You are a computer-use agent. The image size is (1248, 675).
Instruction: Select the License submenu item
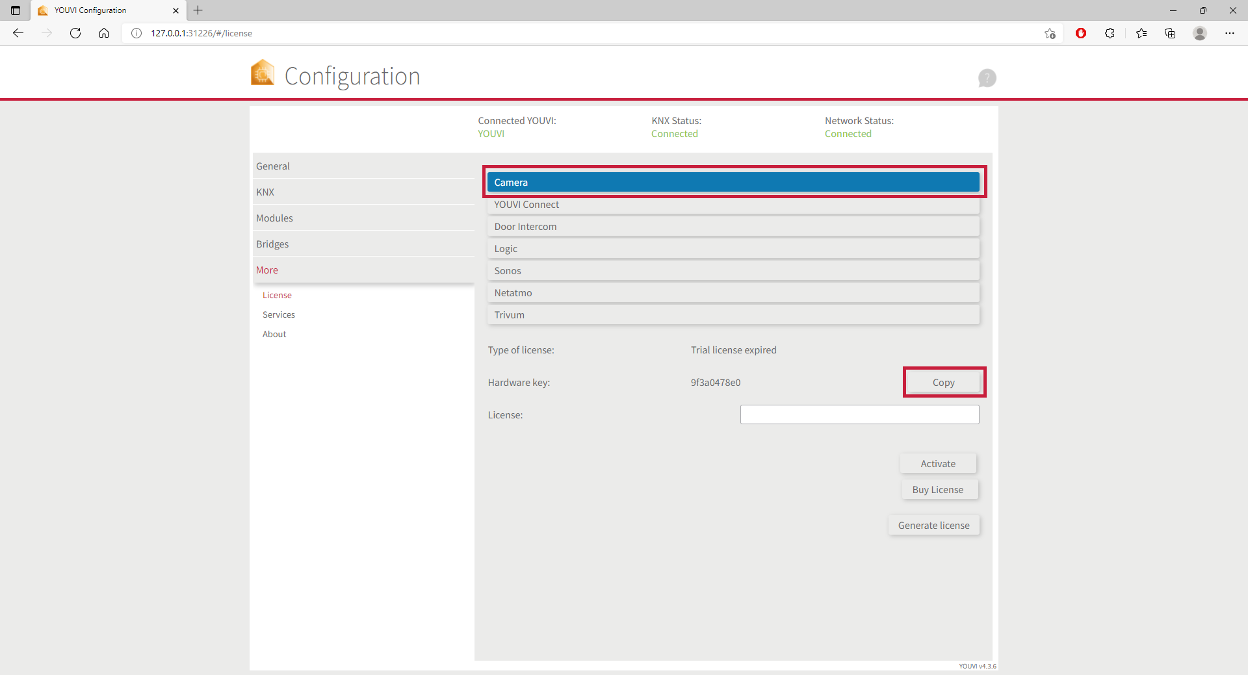click(277, 295)
